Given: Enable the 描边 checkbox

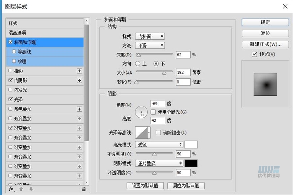Looking at the screenshot, I should (10, 71).
